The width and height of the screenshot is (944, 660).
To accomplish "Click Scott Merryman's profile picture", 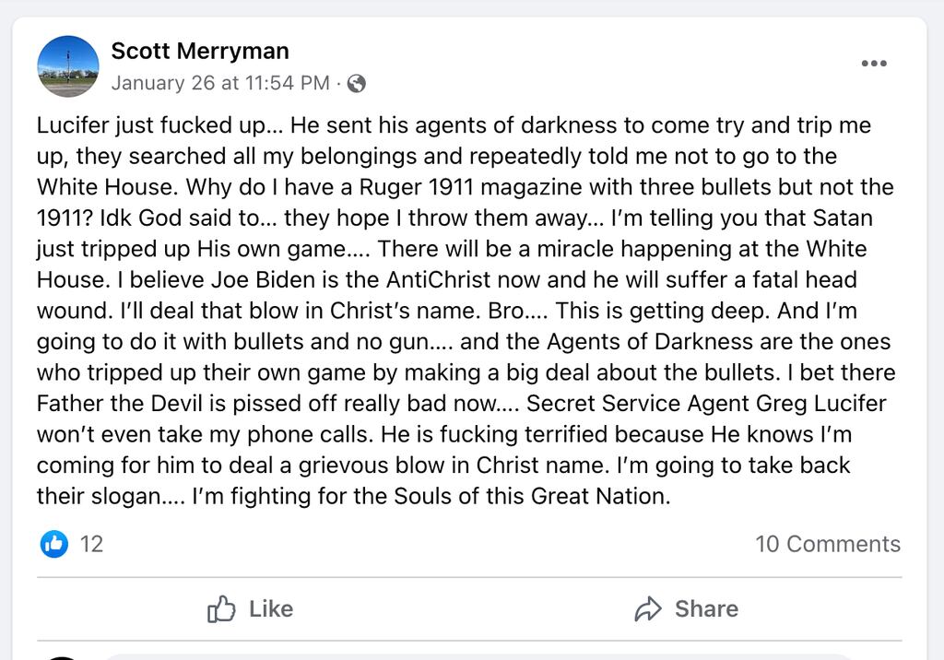I will point(68,66).
